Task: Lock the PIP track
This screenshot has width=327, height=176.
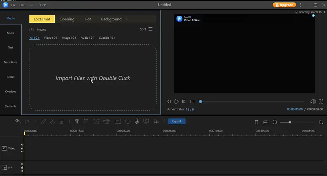Action: (22, 167)
